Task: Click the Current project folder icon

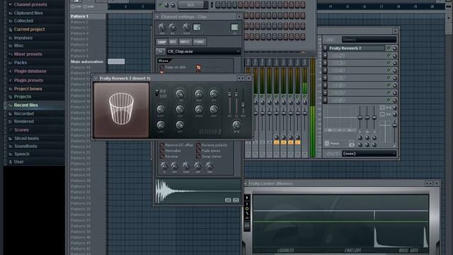Action: point(11,30)
